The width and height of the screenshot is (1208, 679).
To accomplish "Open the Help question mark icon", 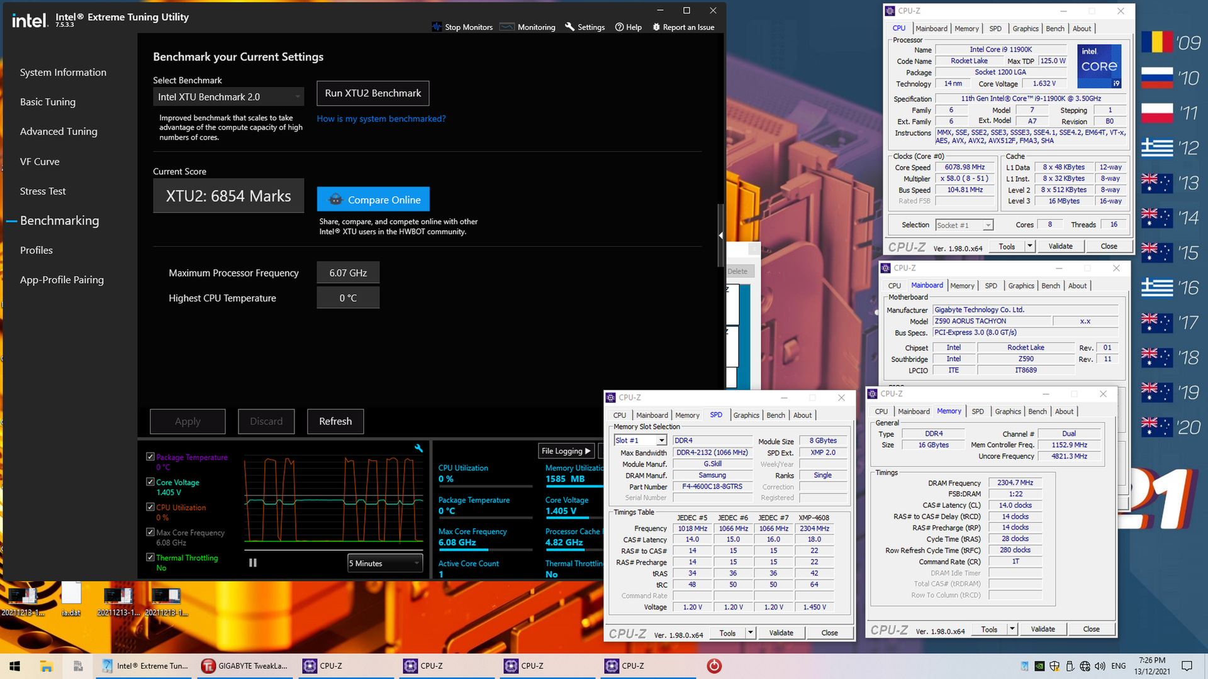I will point(619,27).
